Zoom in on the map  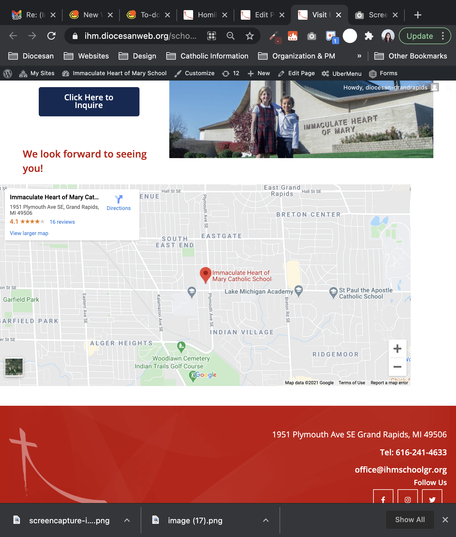(397, 349)
